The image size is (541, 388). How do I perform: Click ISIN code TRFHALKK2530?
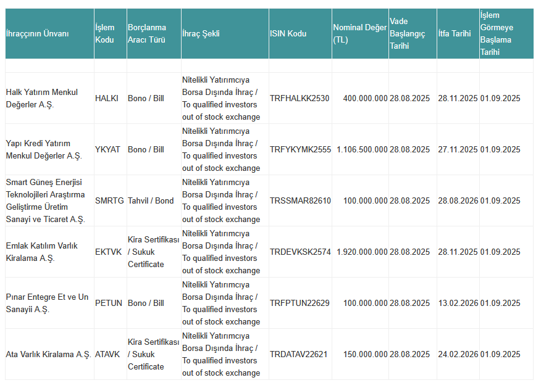[x=300, y=99]
